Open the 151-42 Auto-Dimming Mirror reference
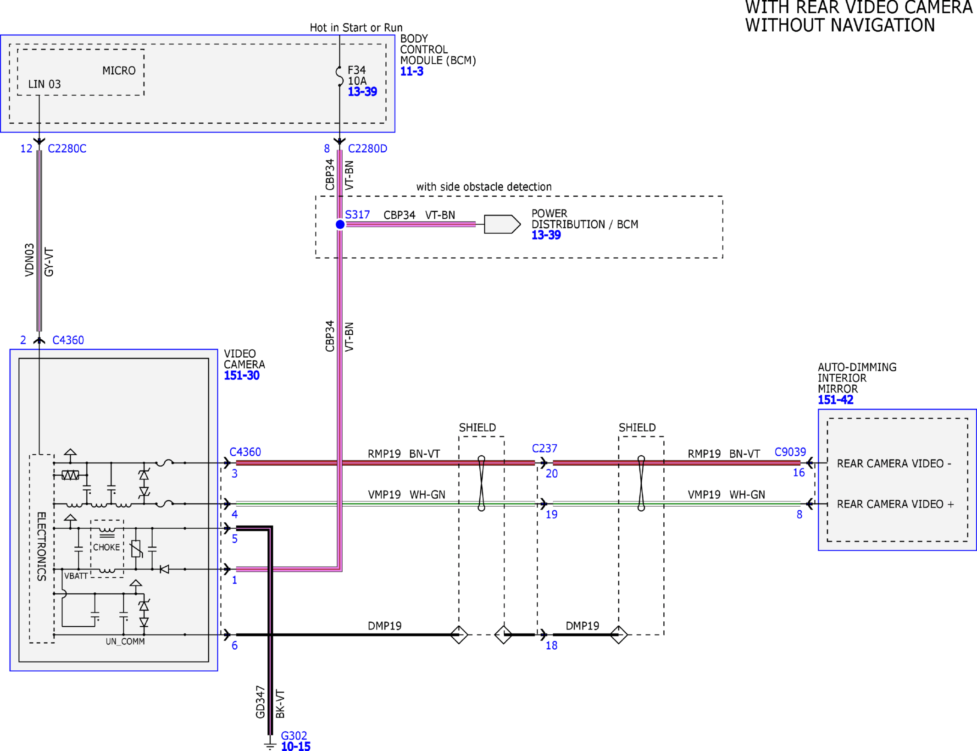Screen dimensions: 977x751 point(835,400)
